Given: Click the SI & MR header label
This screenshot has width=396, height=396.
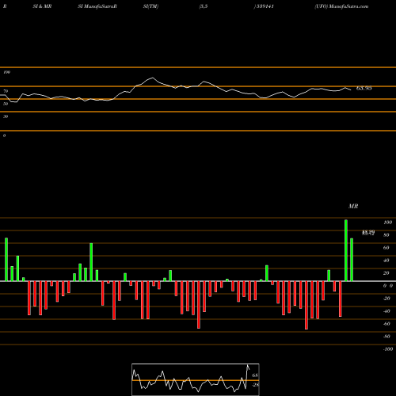Looking at the screenshot, I should coord(42,6).
